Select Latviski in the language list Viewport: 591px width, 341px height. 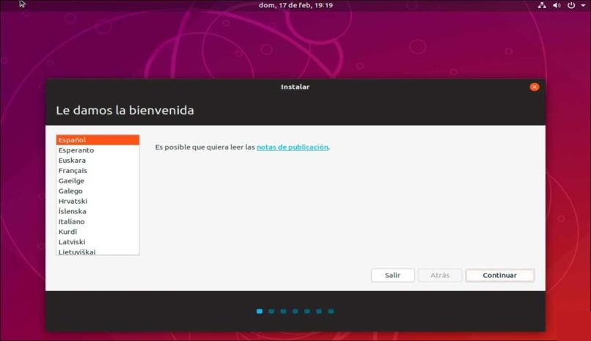tap(98, 241)
